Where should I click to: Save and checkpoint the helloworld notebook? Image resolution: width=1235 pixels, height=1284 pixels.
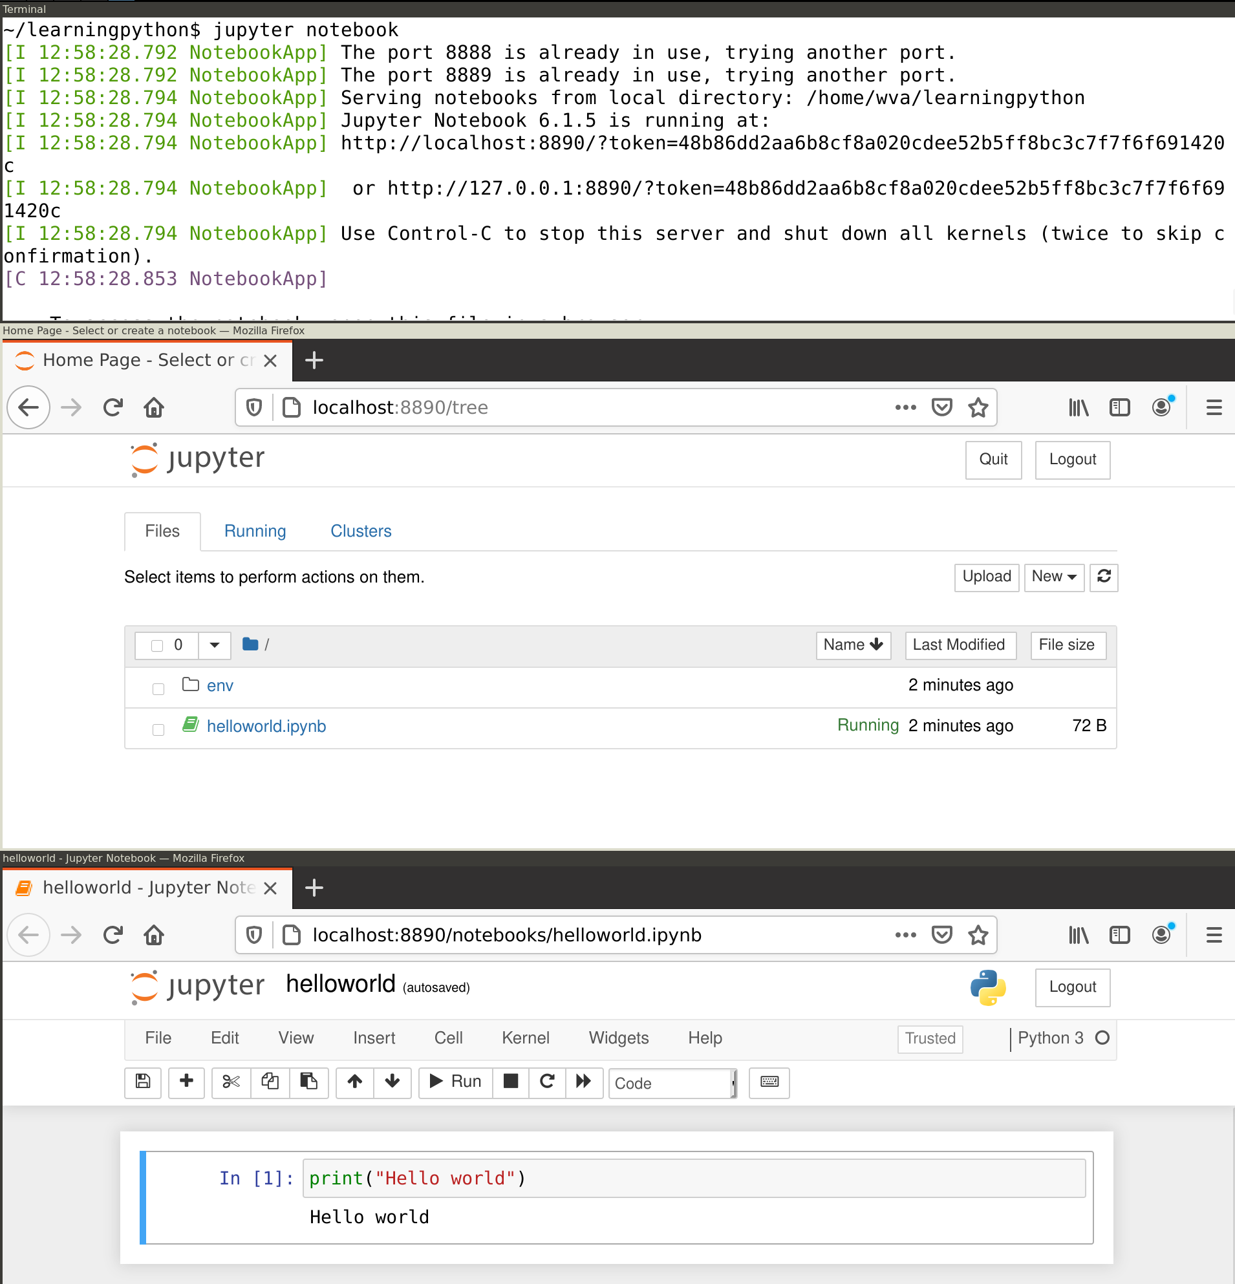pos(143,1082)
